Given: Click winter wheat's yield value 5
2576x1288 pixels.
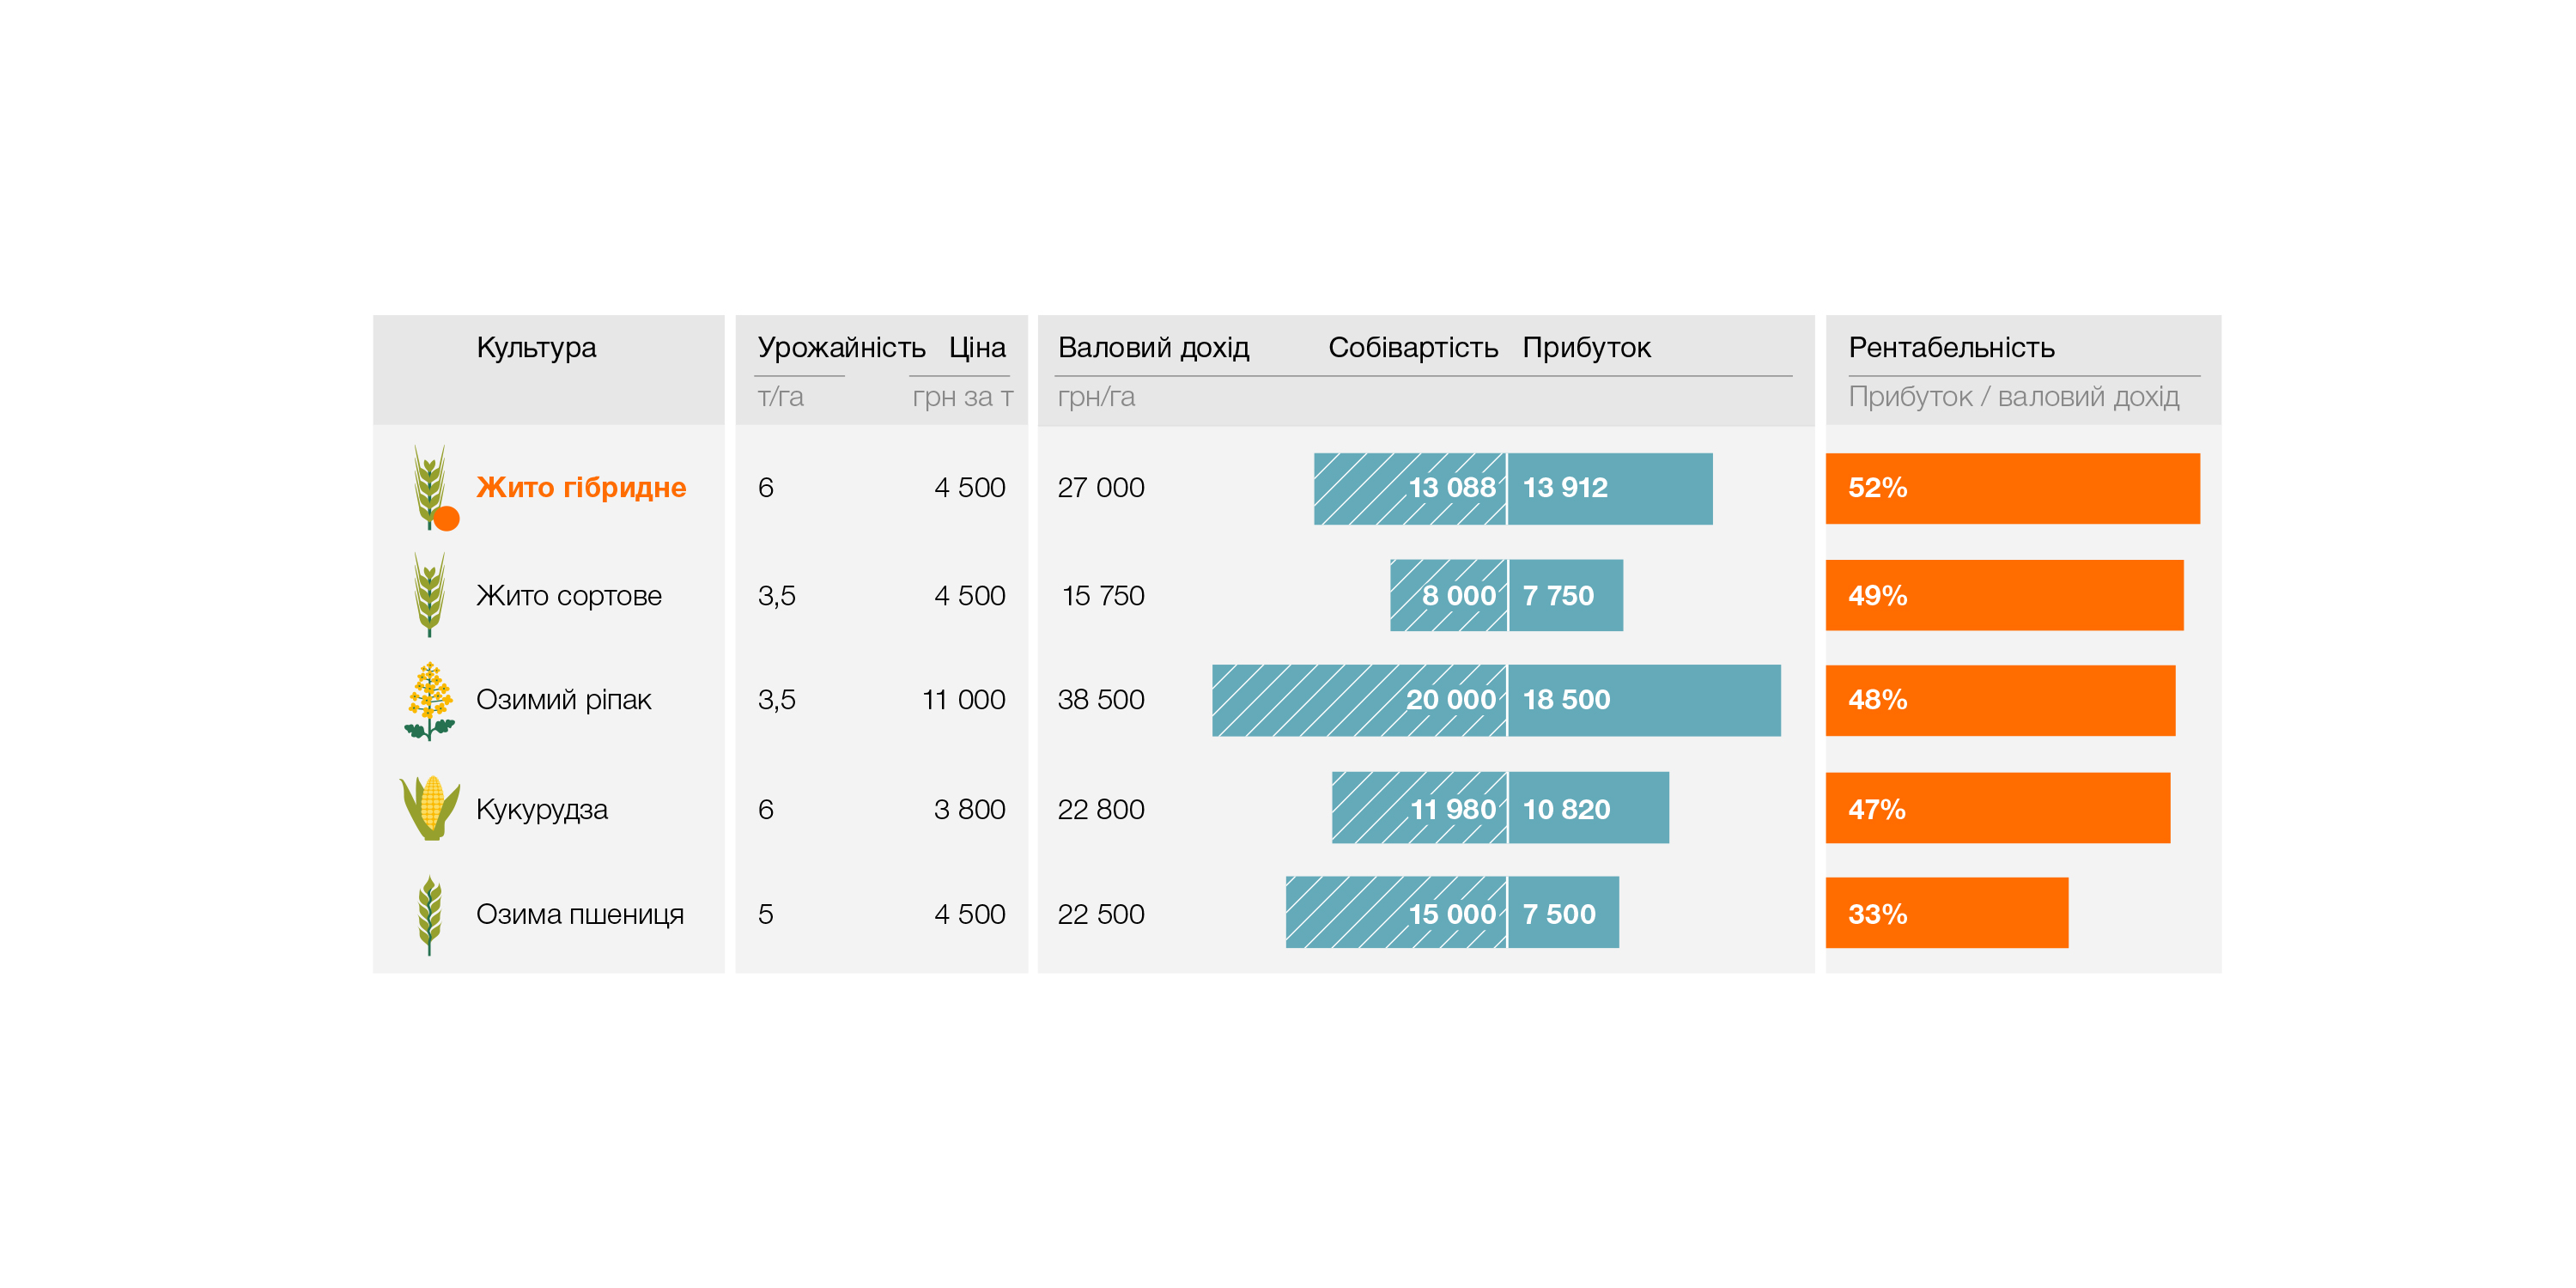Looking at the screenshot, I should [x=766, y=914].
